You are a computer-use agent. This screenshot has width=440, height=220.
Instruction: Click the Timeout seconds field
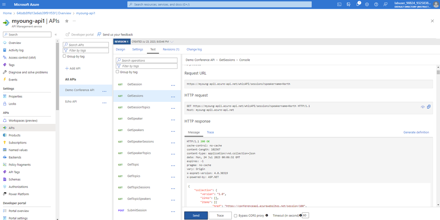305,216
